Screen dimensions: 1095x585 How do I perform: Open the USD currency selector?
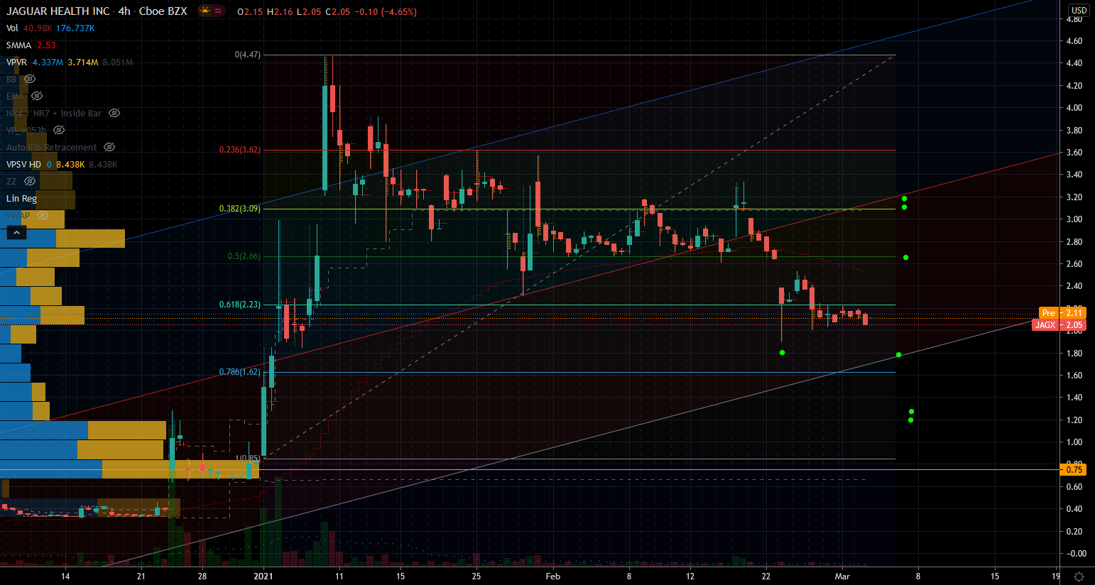[1079, 10]
